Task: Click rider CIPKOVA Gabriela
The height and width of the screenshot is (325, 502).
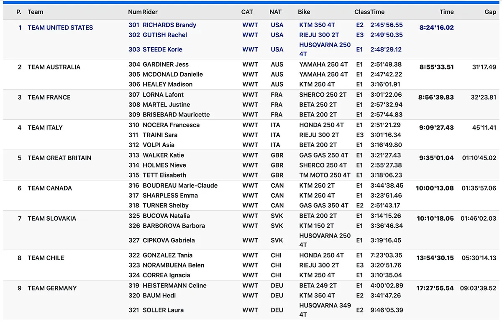Action: [169, 240]
